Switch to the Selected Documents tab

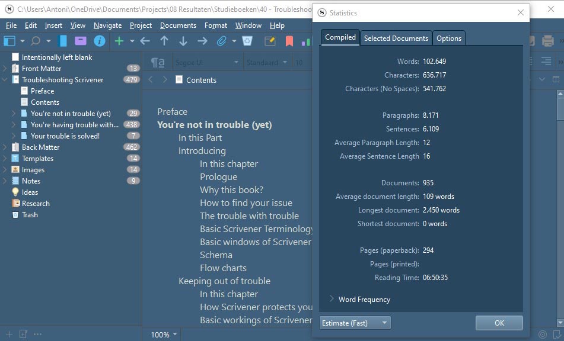click(396, 38)
